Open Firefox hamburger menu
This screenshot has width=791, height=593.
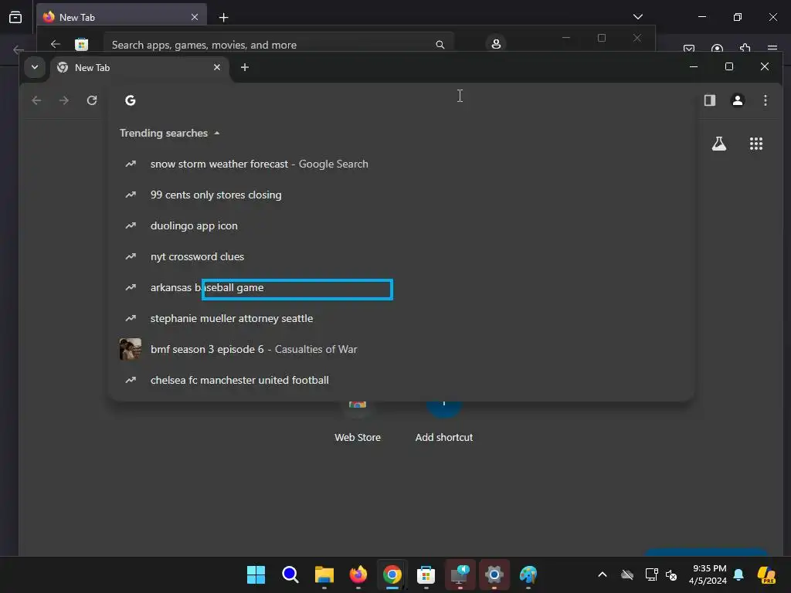pos(772,49)
